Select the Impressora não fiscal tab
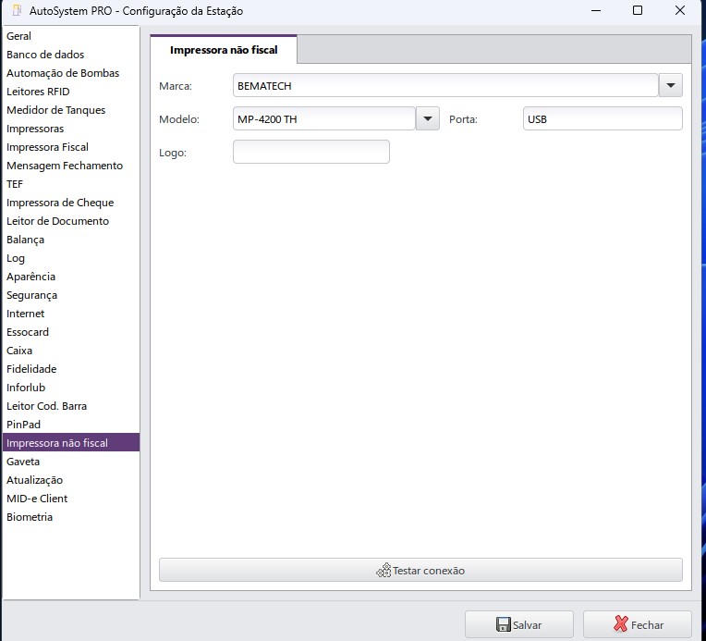This screenshot has height=641, width=706. pyautogui.click(x=224, y=50)
